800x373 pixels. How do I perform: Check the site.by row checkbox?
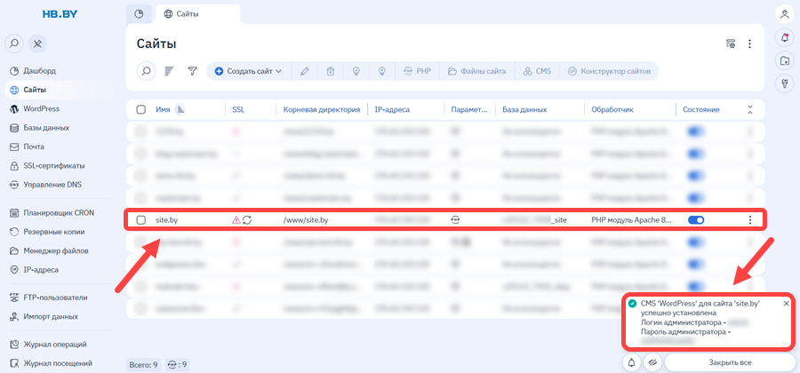[140, 220]
